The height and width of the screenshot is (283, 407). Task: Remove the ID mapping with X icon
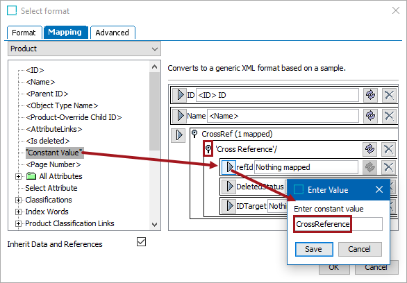pos(389,95)
